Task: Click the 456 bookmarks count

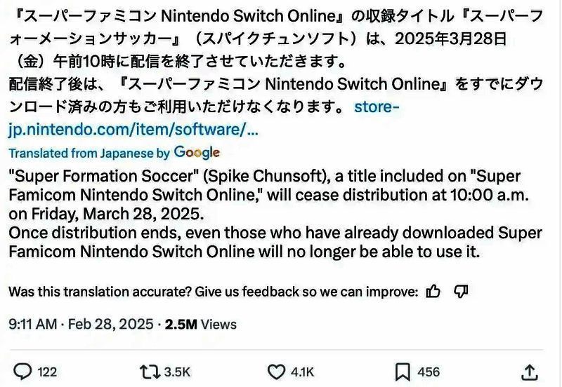Action: click(x=428, y=372)
